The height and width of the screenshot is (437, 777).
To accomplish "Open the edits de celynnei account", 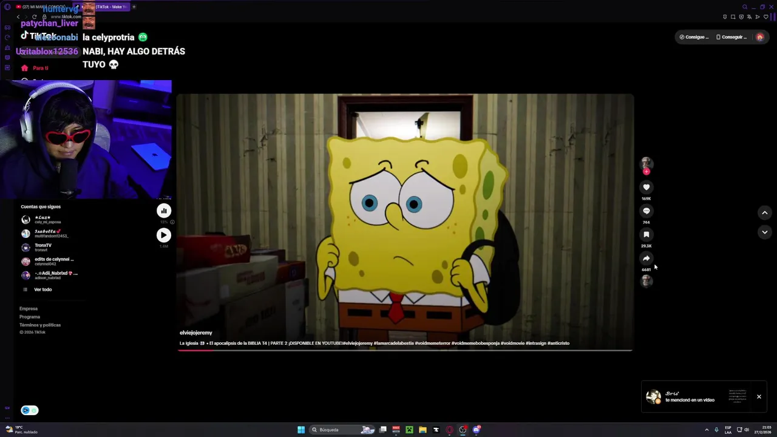I will pos(49,261).
